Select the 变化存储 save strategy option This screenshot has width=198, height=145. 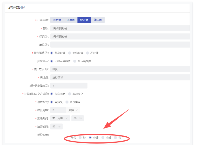tap(70, 53)
